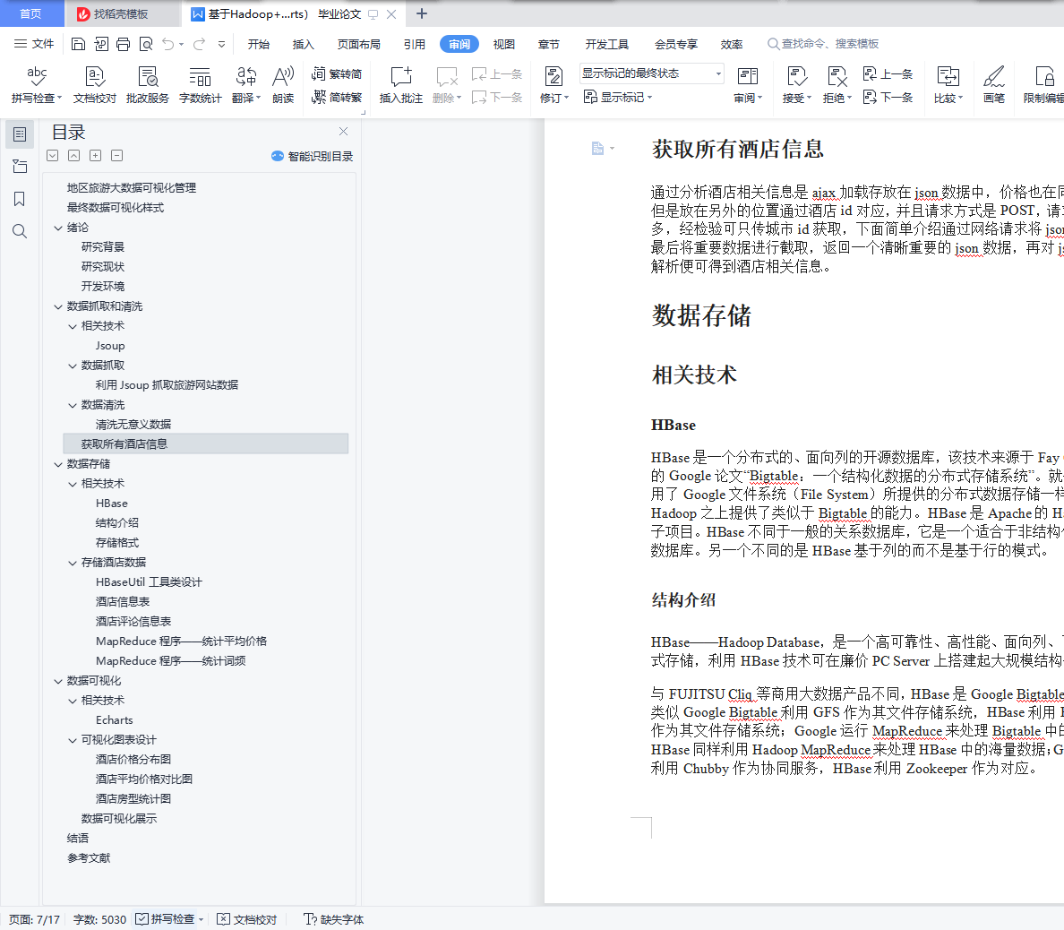Click the search commands box
The width and height of the screenshot is (1064, 930).
(x=823, y=43)
